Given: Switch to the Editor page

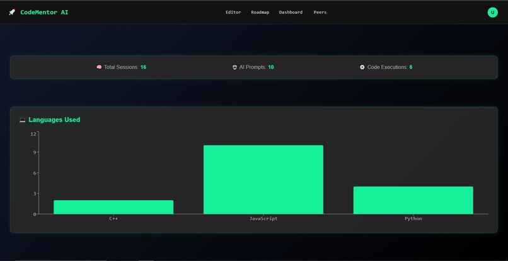Looking at the screenshot, I should (233, 13).
